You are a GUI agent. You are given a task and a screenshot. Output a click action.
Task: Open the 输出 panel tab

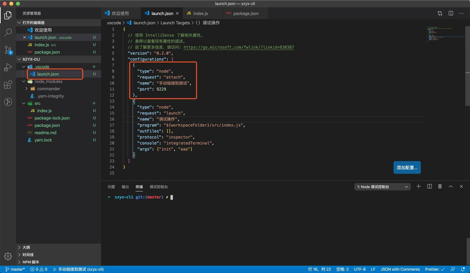(125, 187)
